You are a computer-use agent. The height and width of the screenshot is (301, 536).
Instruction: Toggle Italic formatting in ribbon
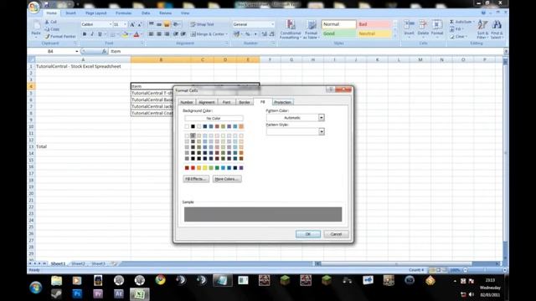(92, 34)
